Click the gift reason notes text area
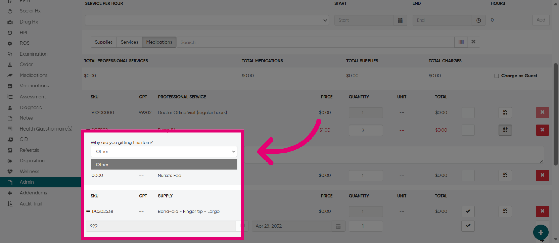The image size is (559, 243). (393, 155)
